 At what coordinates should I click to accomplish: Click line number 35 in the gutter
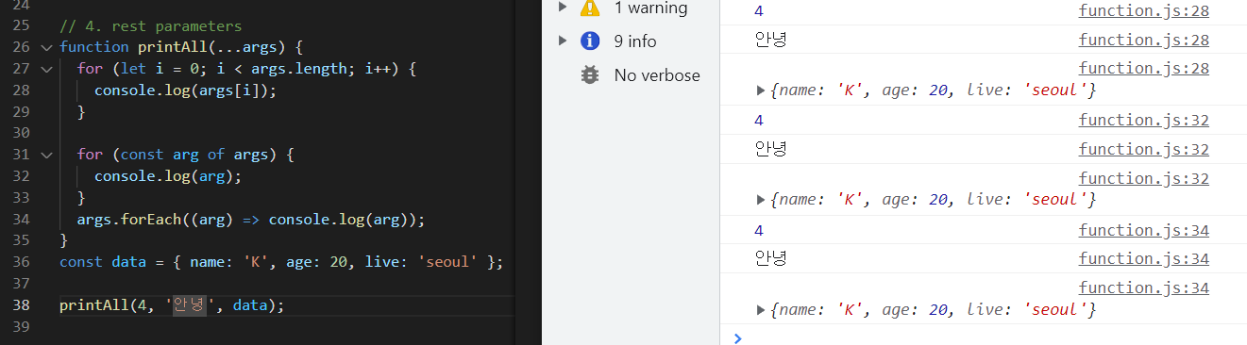[x=22, y=240]
